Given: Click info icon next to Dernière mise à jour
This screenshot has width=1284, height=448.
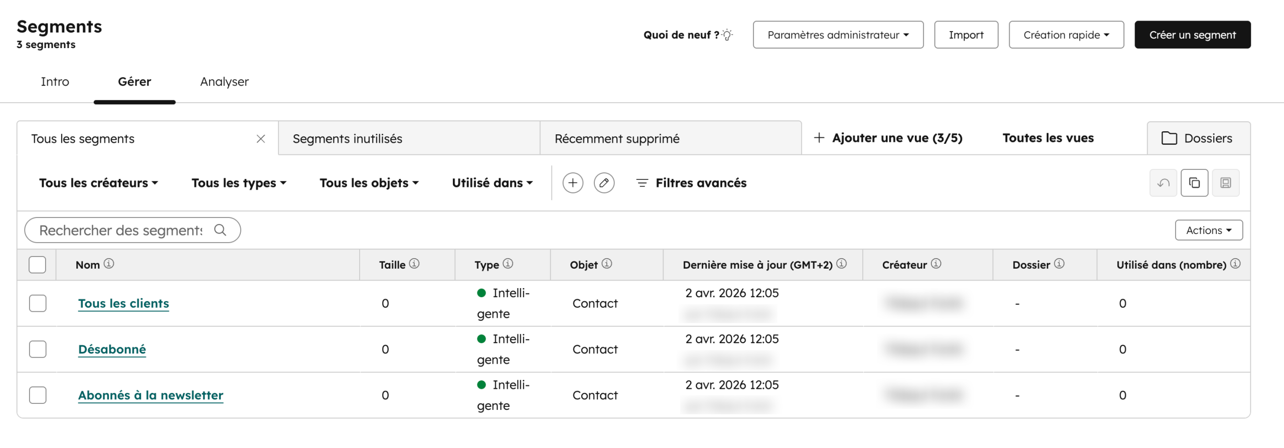Looking at the screenshot, I should [x=841, y=264].
